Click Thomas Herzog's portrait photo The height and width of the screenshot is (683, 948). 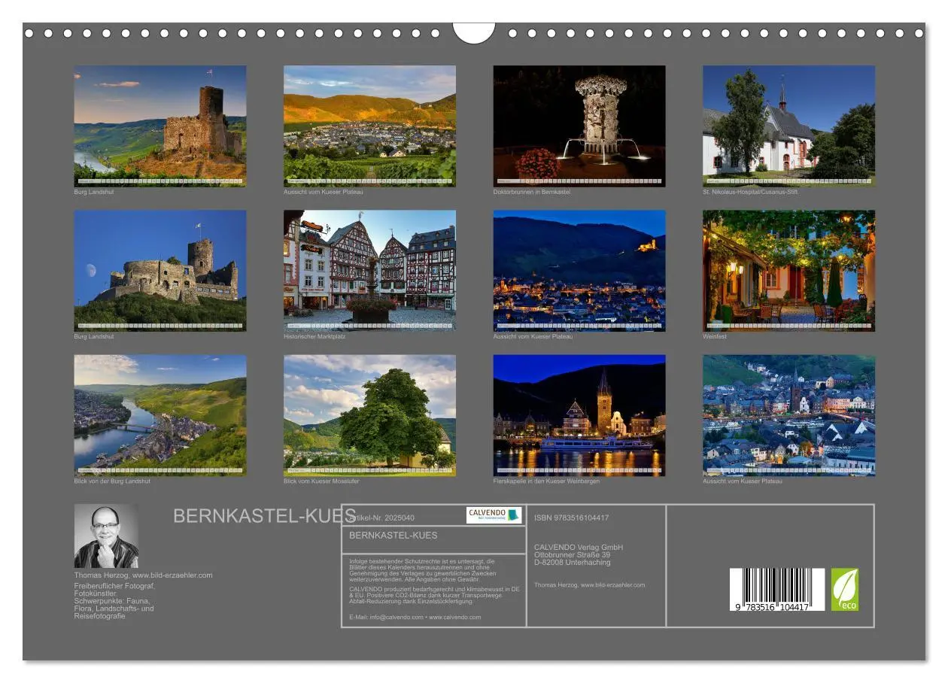106,536
